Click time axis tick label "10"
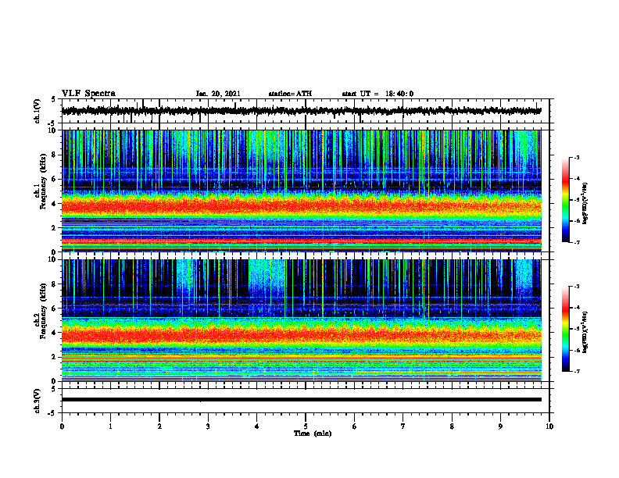The width and height of the screenshot is (619, 478). pos(549,426)
